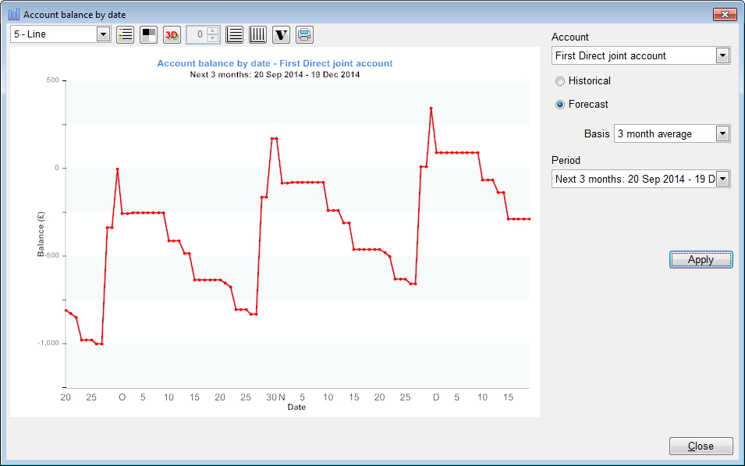Switch chart to monochrome with the black-white icon

pos(149,34)
